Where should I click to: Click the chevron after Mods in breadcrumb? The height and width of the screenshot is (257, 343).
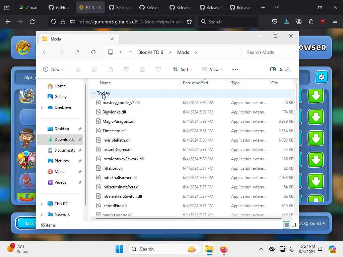click(x=196, y=52)
